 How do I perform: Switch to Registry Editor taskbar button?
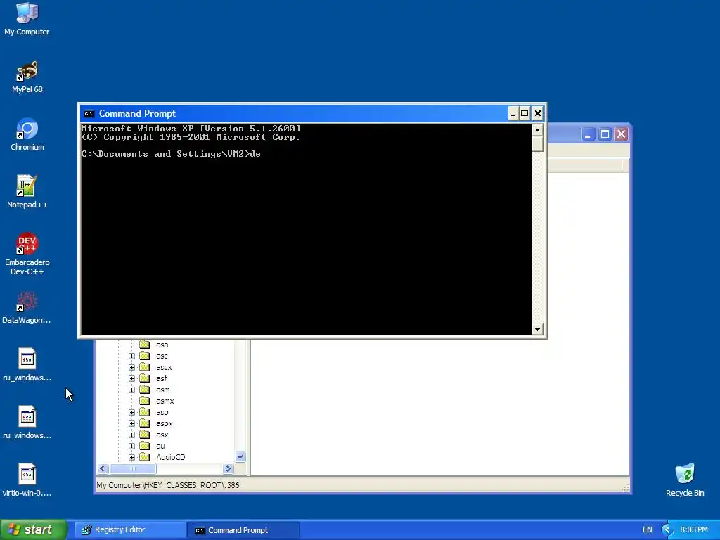click(130, 530)
